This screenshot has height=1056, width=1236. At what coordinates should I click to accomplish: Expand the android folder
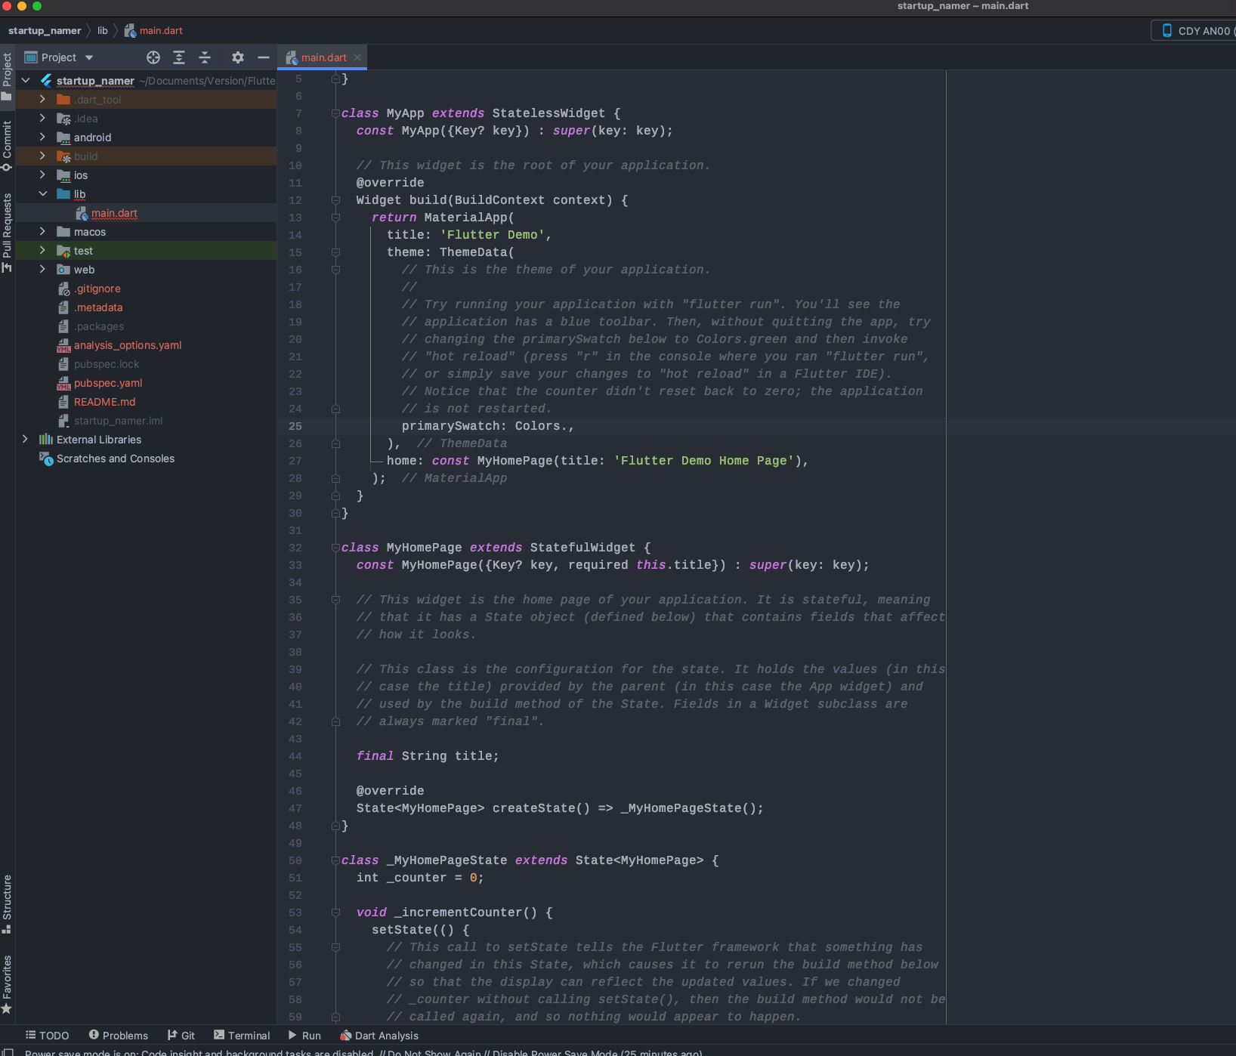pos(43,137)
